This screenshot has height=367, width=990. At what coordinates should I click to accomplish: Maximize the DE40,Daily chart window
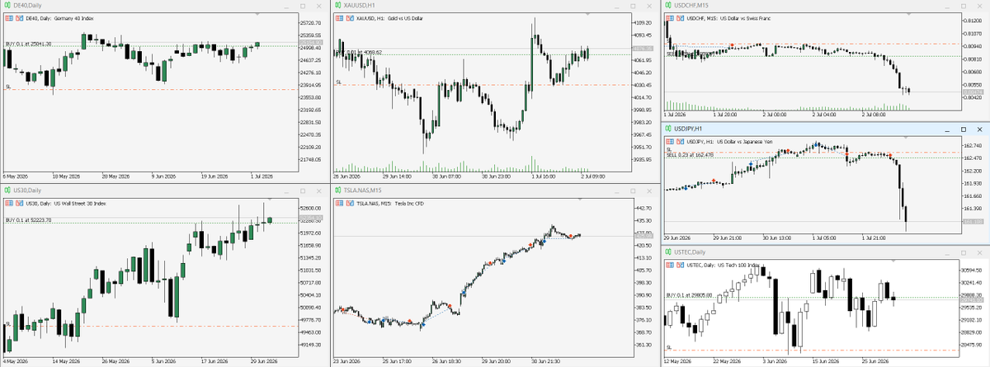click(303, 6)
